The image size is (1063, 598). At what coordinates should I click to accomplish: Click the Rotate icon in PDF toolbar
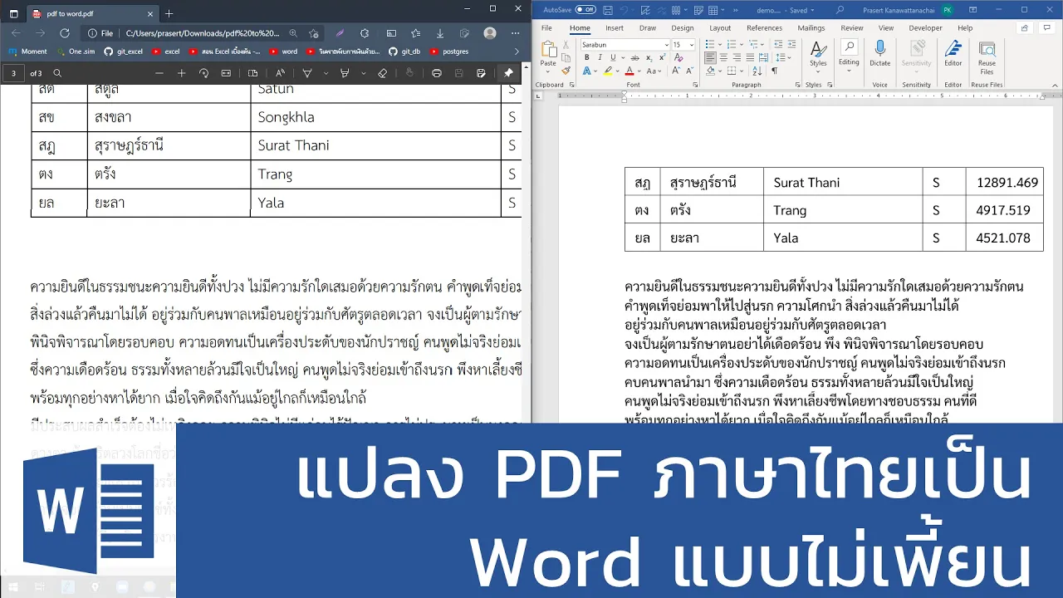(x=203, y=73)
